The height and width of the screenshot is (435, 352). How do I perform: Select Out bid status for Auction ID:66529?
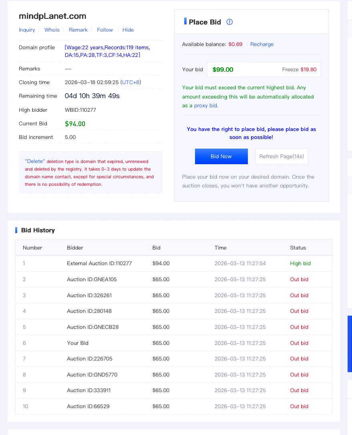299,407
